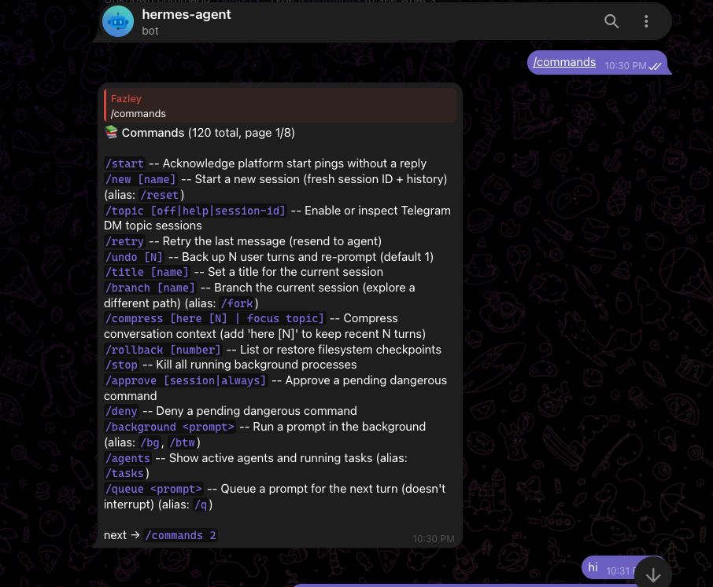Tap the /deny command
This screenshot has height=587, width=713.
(x=121, y=411)
